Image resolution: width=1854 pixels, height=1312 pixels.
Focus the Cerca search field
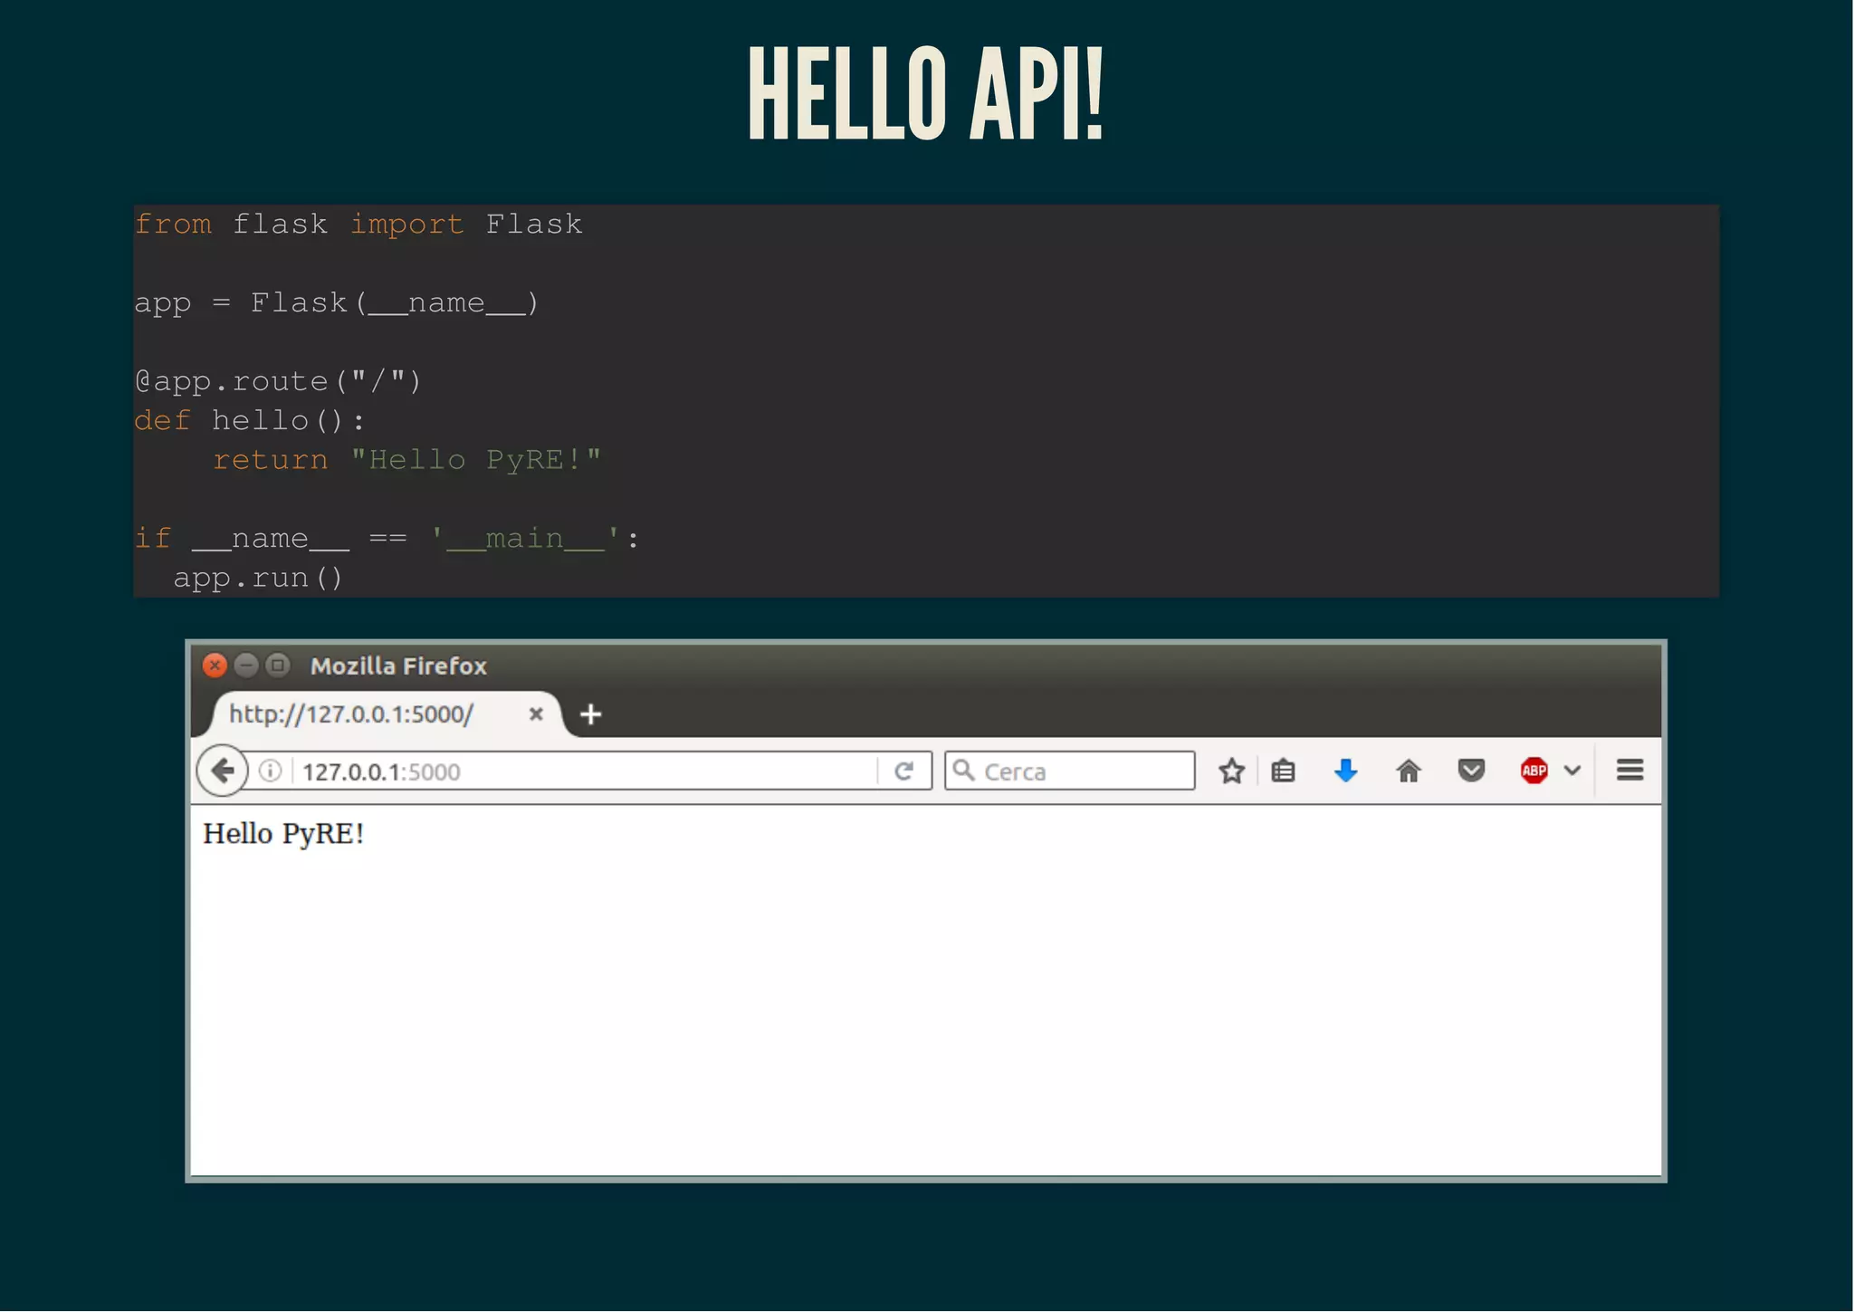(x=1069, y=771)
